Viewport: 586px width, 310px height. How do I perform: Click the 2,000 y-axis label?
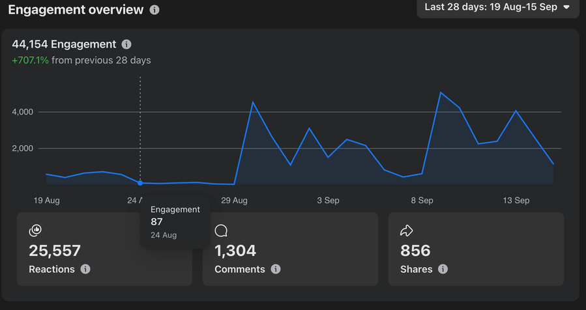(22, 148)
